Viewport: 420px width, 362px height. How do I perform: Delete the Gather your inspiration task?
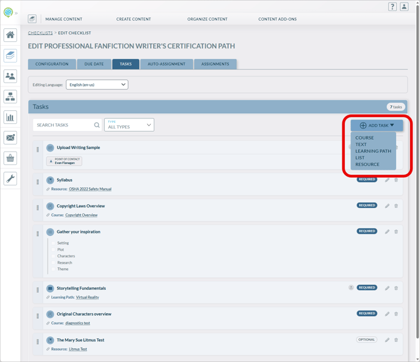(x=396, y=232)
